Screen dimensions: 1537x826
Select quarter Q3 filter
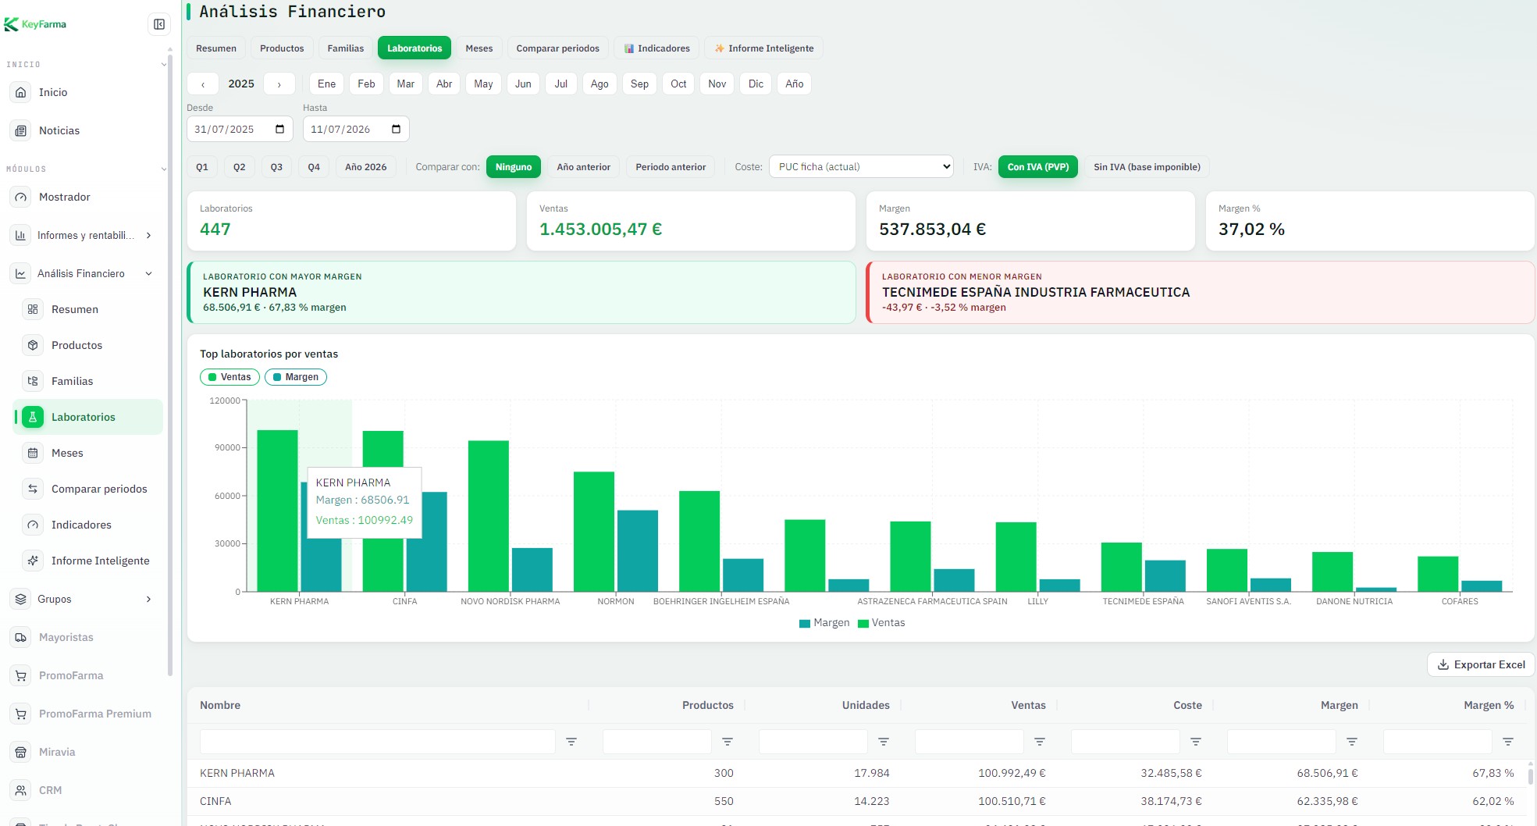click(x=276, y=167)
